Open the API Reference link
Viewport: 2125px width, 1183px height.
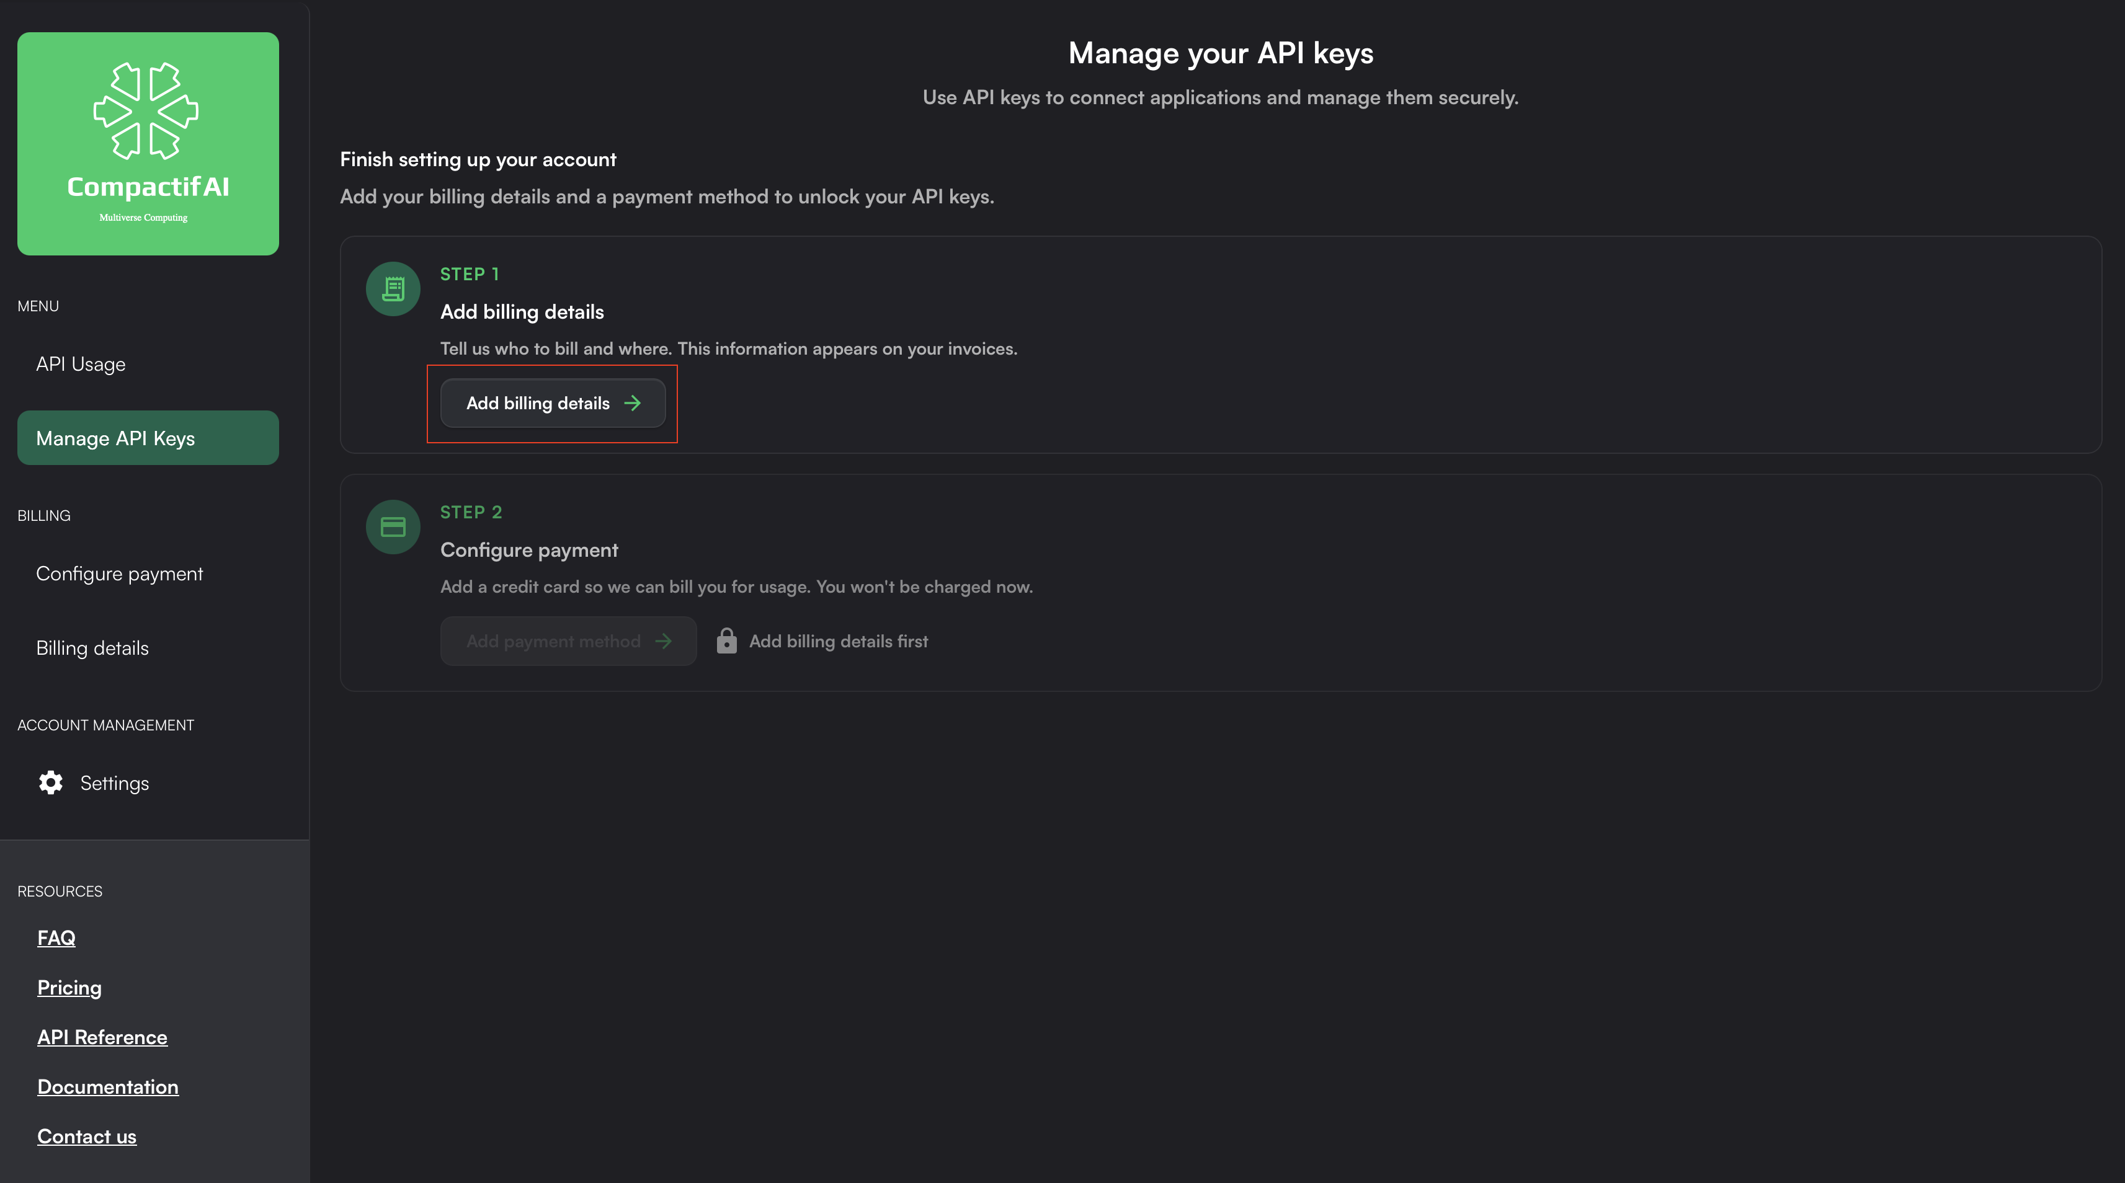[102, 1037]
